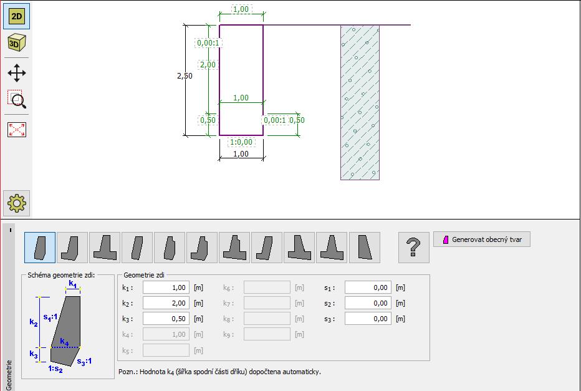
Task: Click top width dimension 1,00 in drawing
Action: (x=241, y=9)
